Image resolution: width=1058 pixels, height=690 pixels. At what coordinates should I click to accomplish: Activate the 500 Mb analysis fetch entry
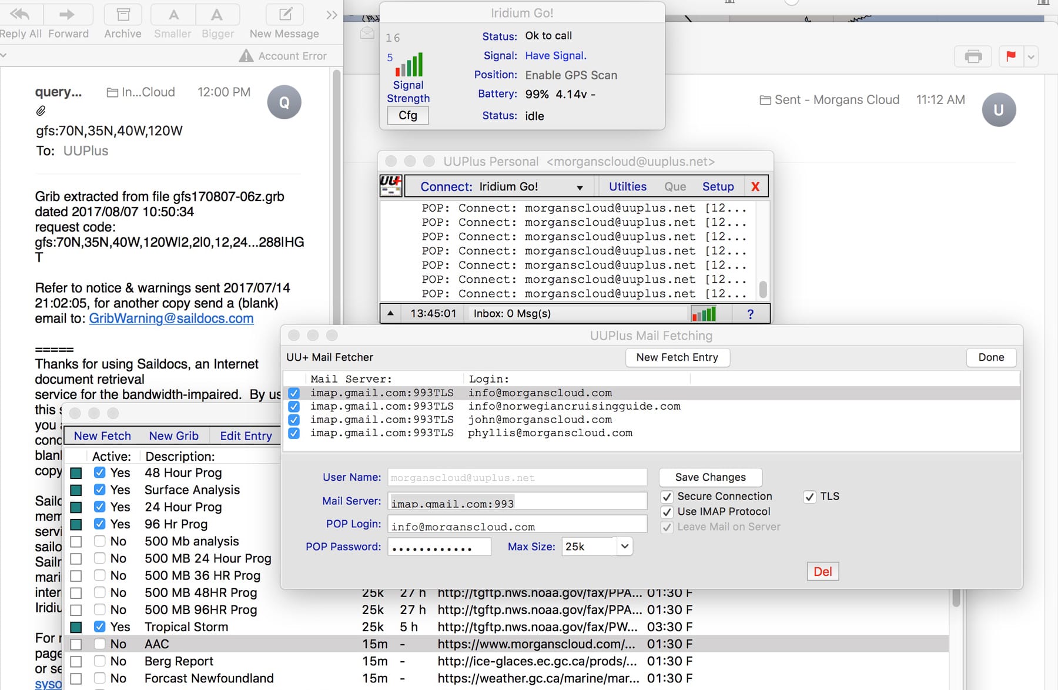click(x=99, y=541)
